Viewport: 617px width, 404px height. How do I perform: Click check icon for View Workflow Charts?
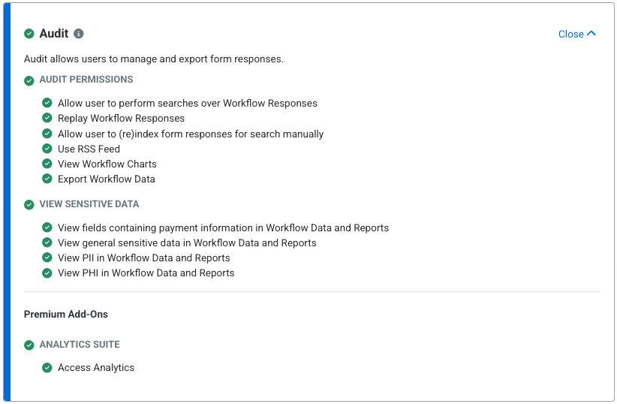pyautogui.click(x=47, y=164)
